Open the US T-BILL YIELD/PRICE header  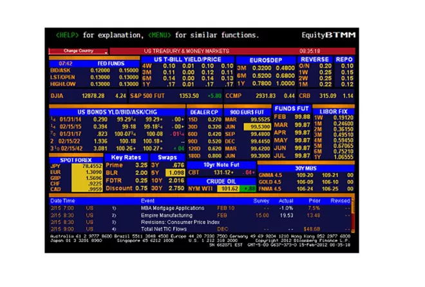point(187,59)
